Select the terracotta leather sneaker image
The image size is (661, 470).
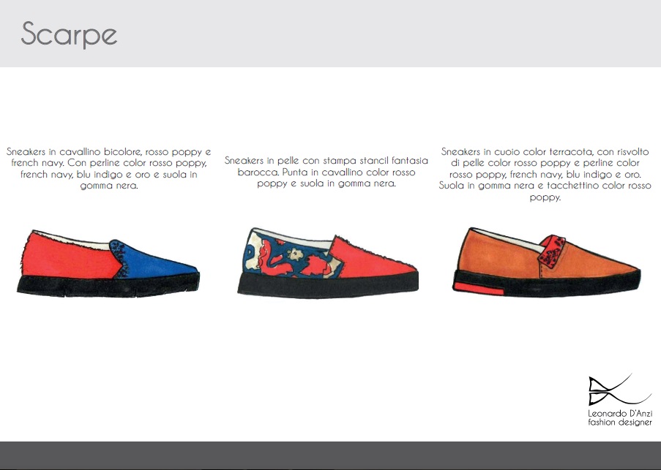tap(546, 262)
